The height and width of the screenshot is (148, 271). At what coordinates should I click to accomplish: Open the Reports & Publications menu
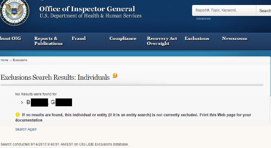coord(48,41)
